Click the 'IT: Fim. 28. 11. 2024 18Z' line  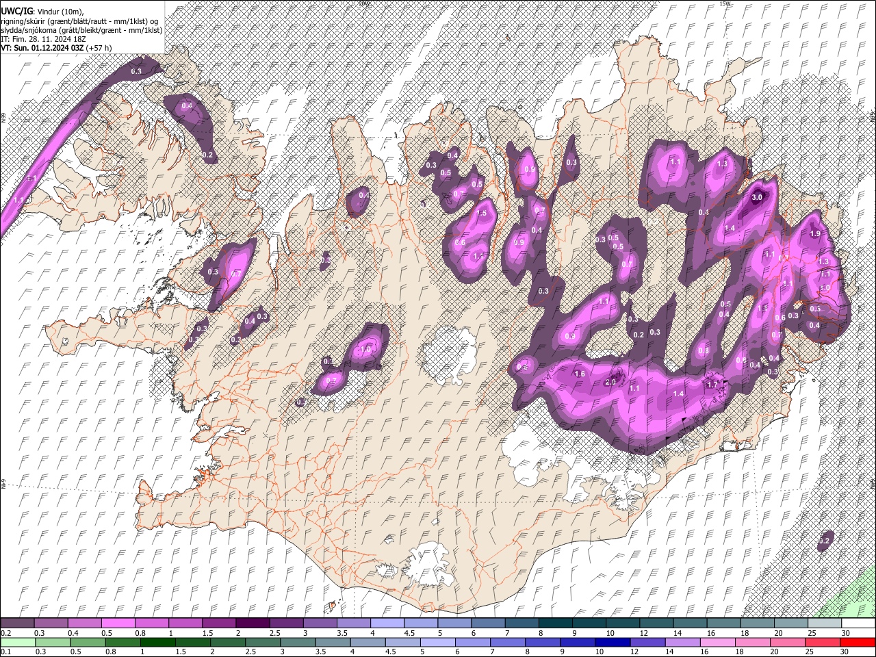(43, 39)
